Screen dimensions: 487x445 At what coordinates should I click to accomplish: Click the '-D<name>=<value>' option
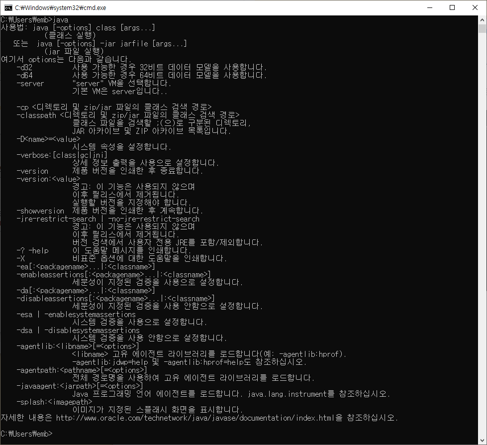[x=48, y=139]
